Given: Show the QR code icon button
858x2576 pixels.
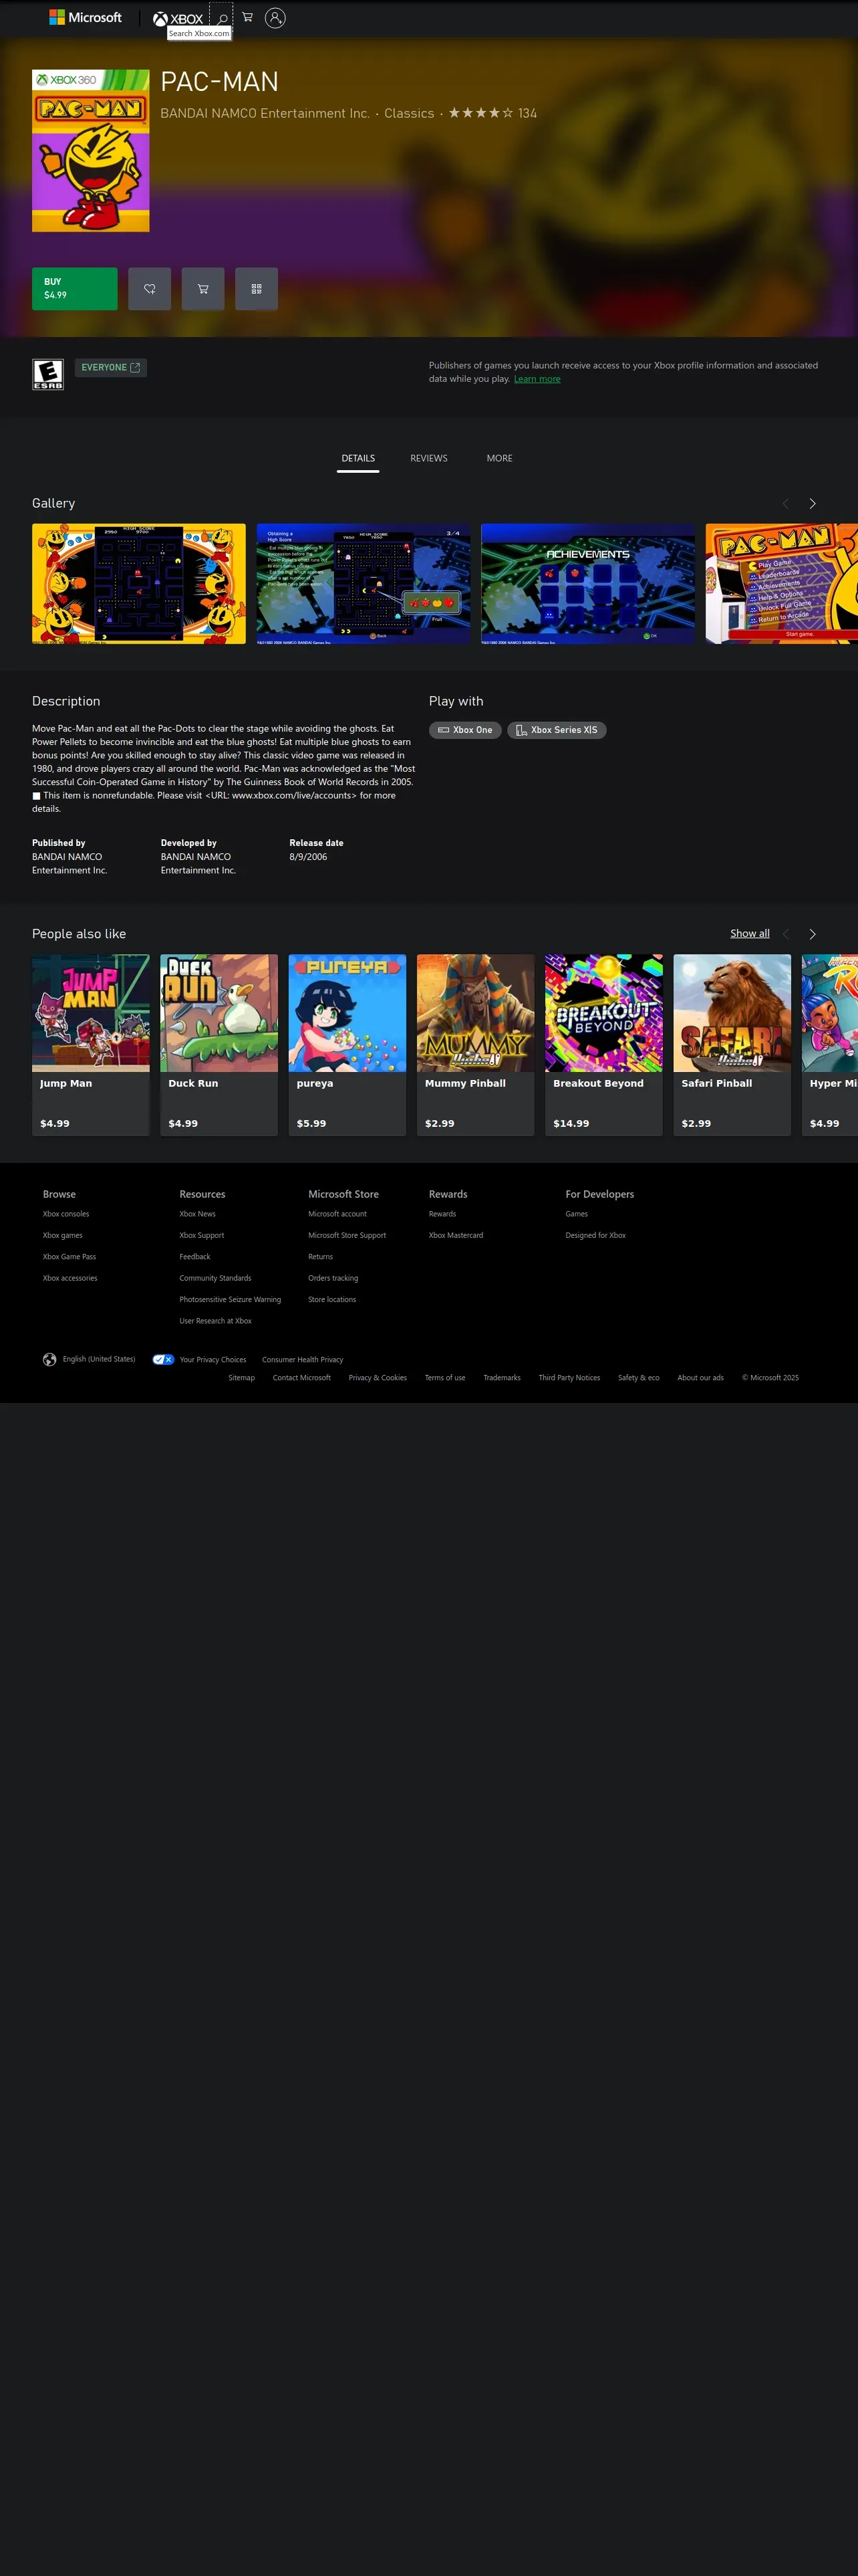Looking at the screenshot, I should (x=257, y=289).
